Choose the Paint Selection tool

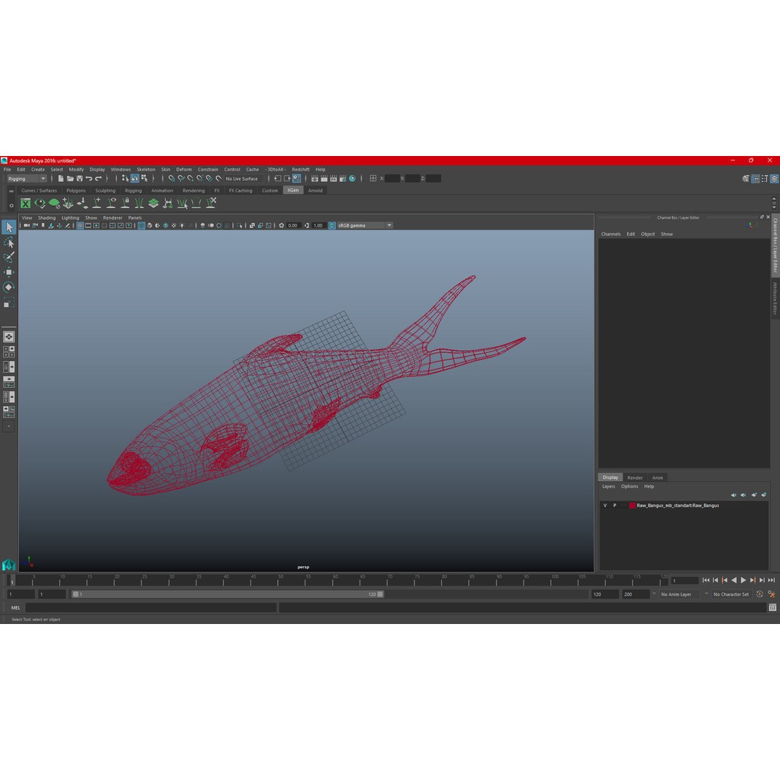click(9, 257)
